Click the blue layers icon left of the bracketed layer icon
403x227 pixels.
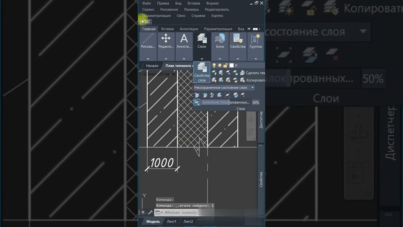click(x=220, y=95)
